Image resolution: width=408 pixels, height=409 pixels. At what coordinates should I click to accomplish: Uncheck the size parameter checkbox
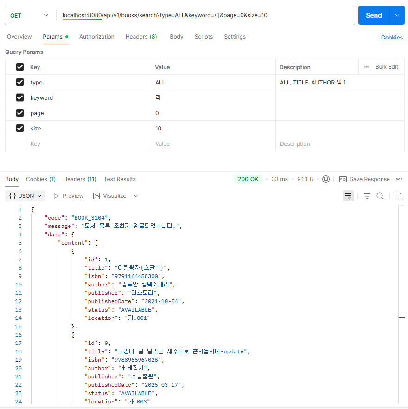(x=20, y=128)
